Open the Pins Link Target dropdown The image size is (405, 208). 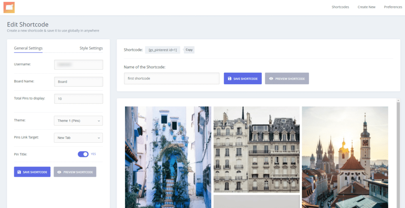(78, 138)
